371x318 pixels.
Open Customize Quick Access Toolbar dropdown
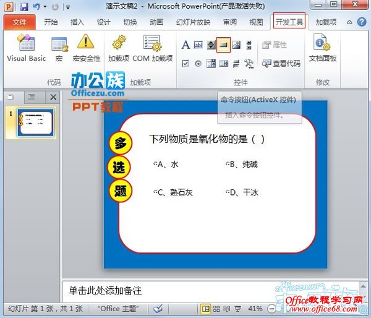tap(68, 7)
